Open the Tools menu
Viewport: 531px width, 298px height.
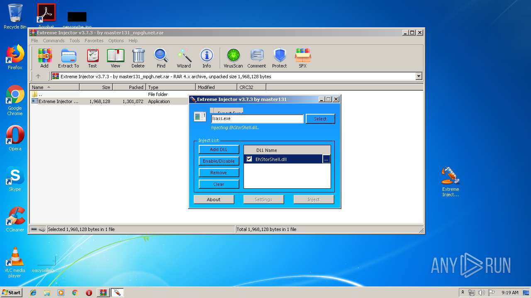[75, 41]
